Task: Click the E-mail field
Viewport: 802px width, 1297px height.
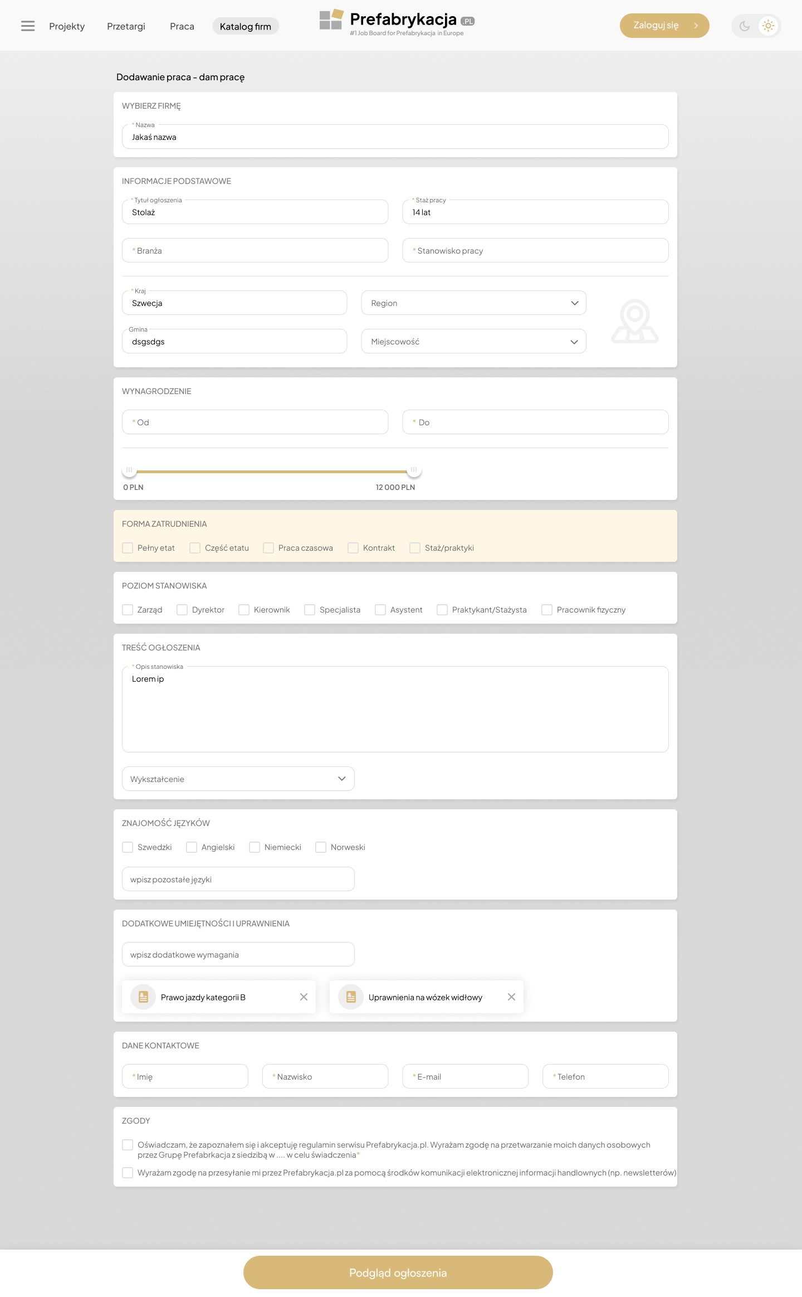Action: 466,1076
